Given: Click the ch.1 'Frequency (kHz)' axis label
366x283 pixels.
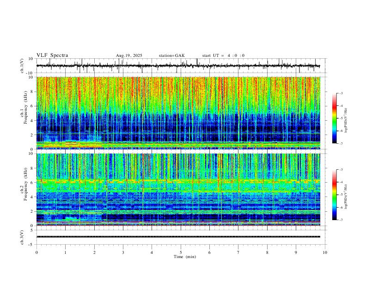Looking at the screenshot, I should tap(26, 106).
